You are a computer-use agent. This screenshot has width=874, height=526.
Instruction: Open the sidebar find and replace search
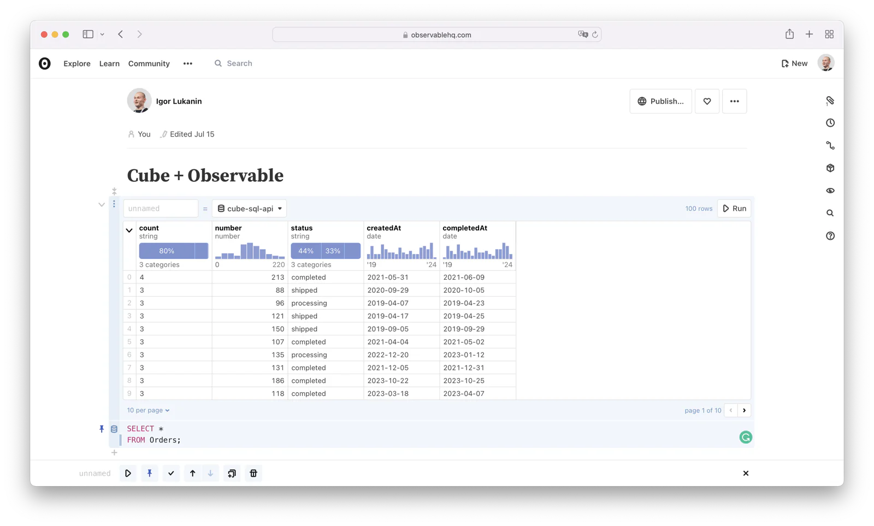(830, 213)
